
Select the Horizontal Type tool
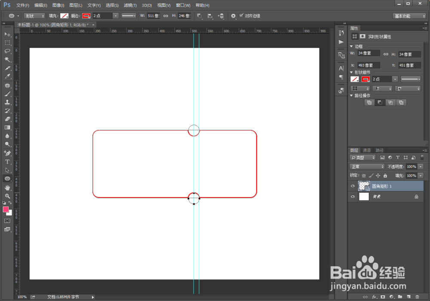(7, 162)
